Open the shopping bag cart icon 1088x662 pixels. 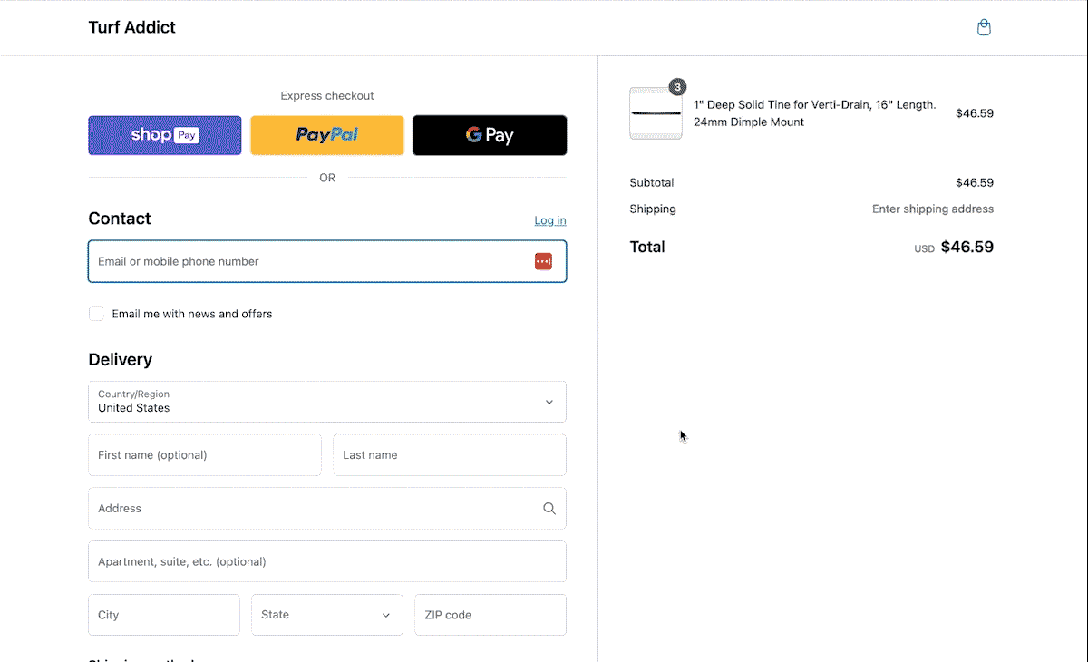pyautogui.click(x=984, y=28)
